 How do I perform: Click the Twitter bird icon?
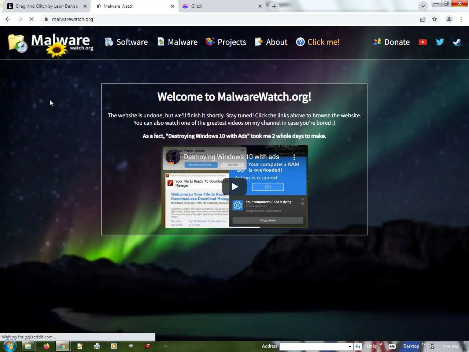point(440,42)
